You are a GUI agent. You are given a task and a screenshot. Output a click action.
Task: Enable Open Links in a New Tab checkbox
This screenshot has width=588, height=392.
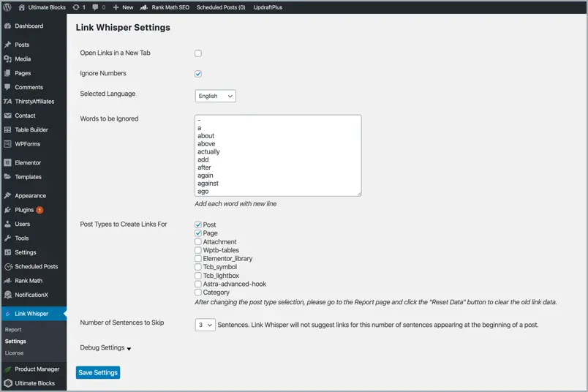pos(198,53)
